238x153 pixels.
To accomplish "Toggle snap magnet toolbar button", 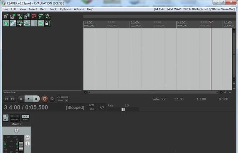I will click(x=41, y=23).
